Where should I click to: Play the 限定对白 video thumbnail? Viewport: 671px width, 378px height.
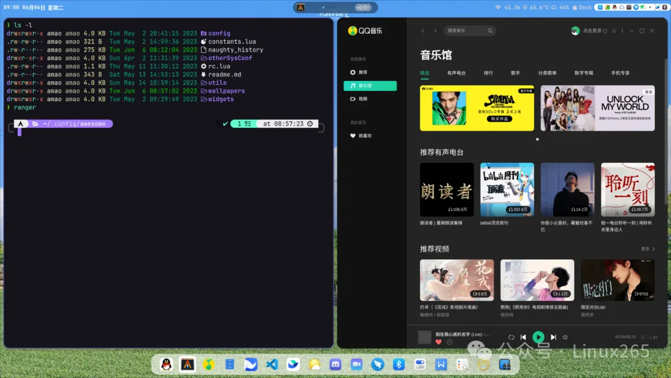coord(618,280)
